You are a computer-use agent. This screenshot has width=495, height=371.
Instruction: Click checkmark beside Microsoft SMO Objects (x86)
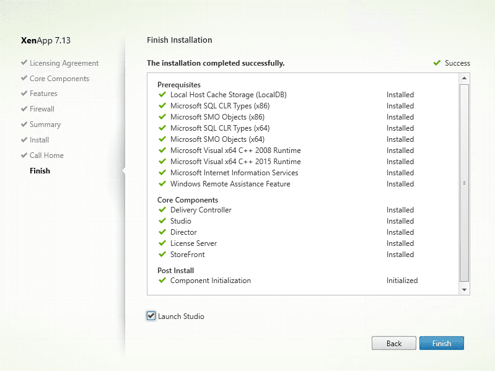click(x=162, y=116)
